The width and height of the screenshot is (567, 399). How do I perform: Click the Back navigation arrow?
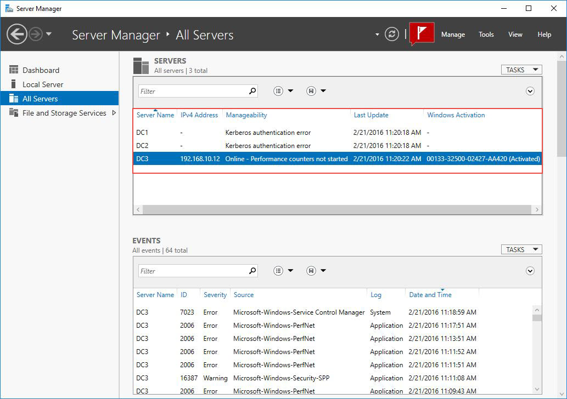pos(16,33)
